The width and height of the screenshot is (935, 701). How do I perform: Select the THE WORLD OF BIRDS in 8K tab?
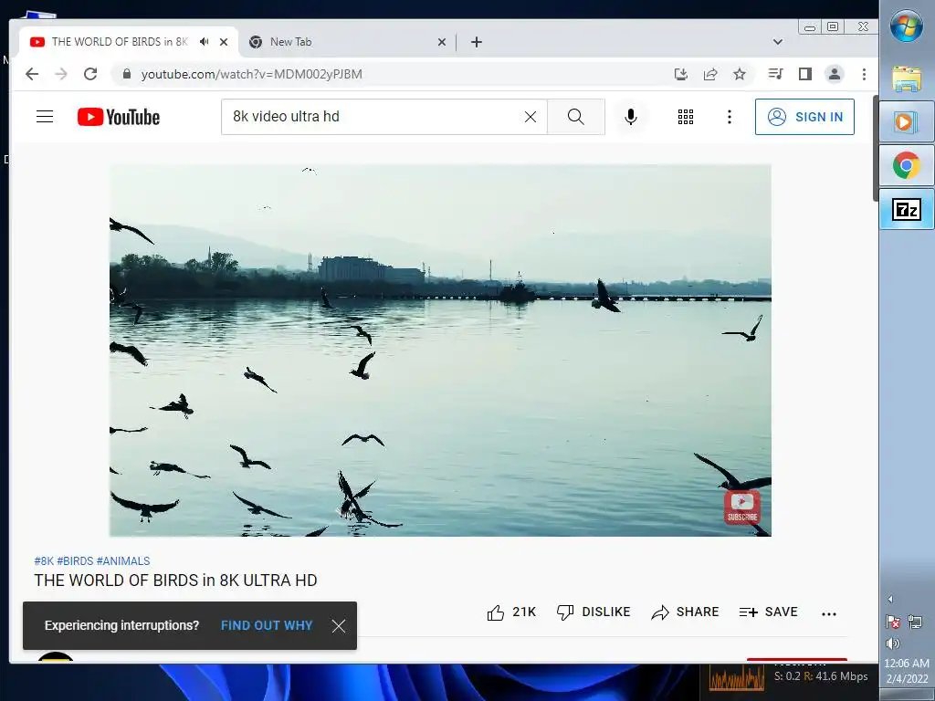(x=128, y=42)
